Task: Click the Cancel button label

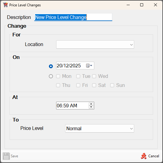Action: (x=154, y=156)
